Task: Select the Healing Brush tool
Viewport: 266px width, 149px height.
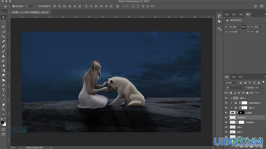Action: 3,46
